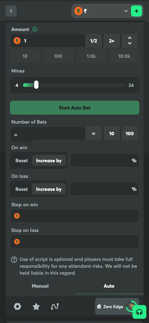Click the rupee coin icon in Amount field
The width and height of the screenshot is (149, 323).
[x=17, y=40]
